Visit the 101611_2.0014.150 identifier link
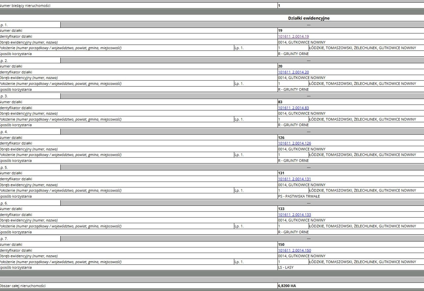 [x=294, y=250]
